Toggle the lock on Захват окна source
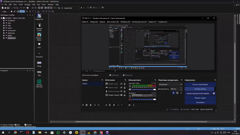 (125, 84)
